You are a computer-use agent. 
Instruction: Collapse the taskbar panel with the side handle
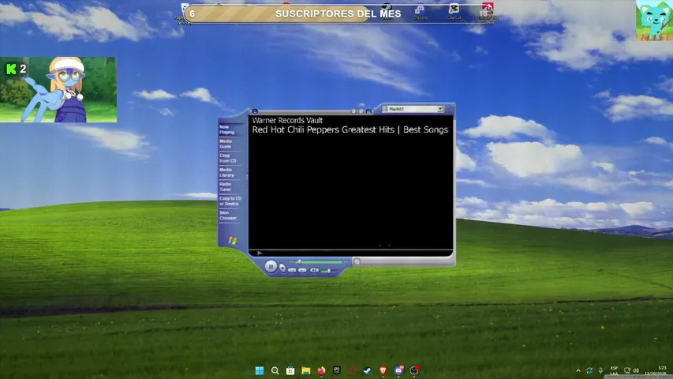pos(247,177)
